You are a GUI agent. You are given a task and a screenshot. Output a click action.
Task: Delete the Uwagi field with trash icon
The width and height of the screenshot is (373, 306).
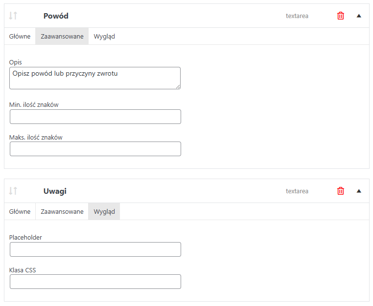click(340, 191)
